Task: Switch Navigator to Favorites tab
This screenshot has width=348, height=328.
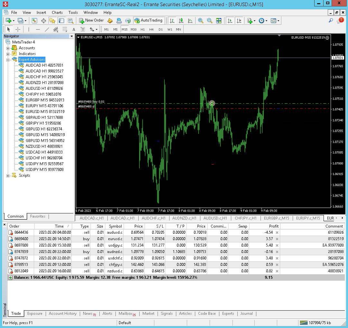Action: 38,216
